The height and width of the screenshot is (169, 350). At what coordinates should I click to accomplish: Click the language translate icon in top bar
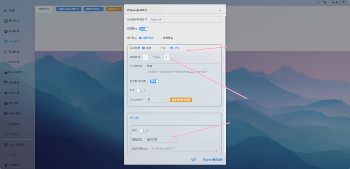(325, 3)
